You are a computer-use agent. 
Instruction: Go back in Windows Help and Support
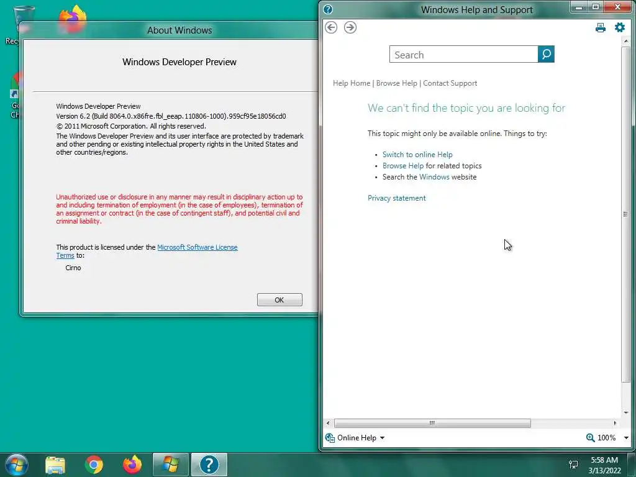point(331,27)
